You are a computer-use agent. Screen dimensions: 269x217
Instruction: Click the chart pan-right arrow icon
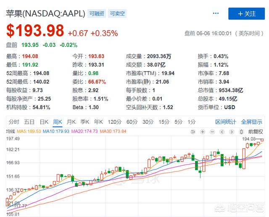click(232, 132)
